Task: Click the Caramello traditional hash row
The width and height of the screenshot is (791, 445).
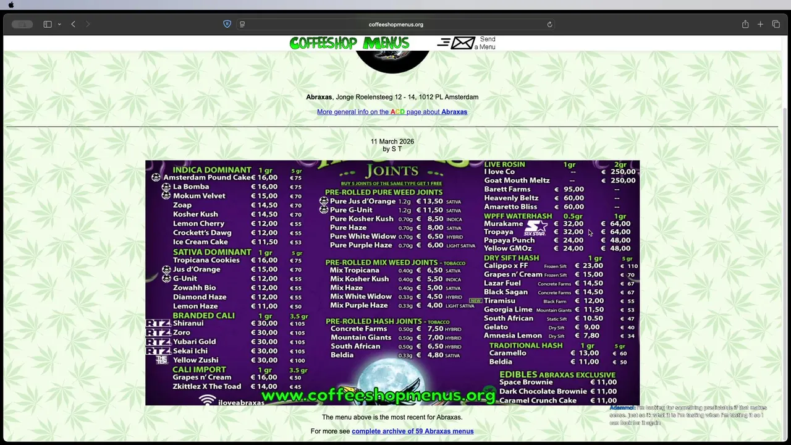Action: pyautogui.click(x=559, y=354)
